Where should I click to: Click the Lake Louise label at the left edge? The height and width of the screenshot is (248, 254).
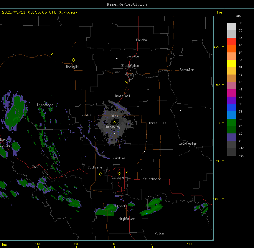(x=5, y=143)
